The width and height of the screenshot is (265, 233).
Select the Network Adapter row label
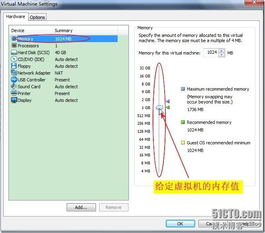tap(34, 73)
